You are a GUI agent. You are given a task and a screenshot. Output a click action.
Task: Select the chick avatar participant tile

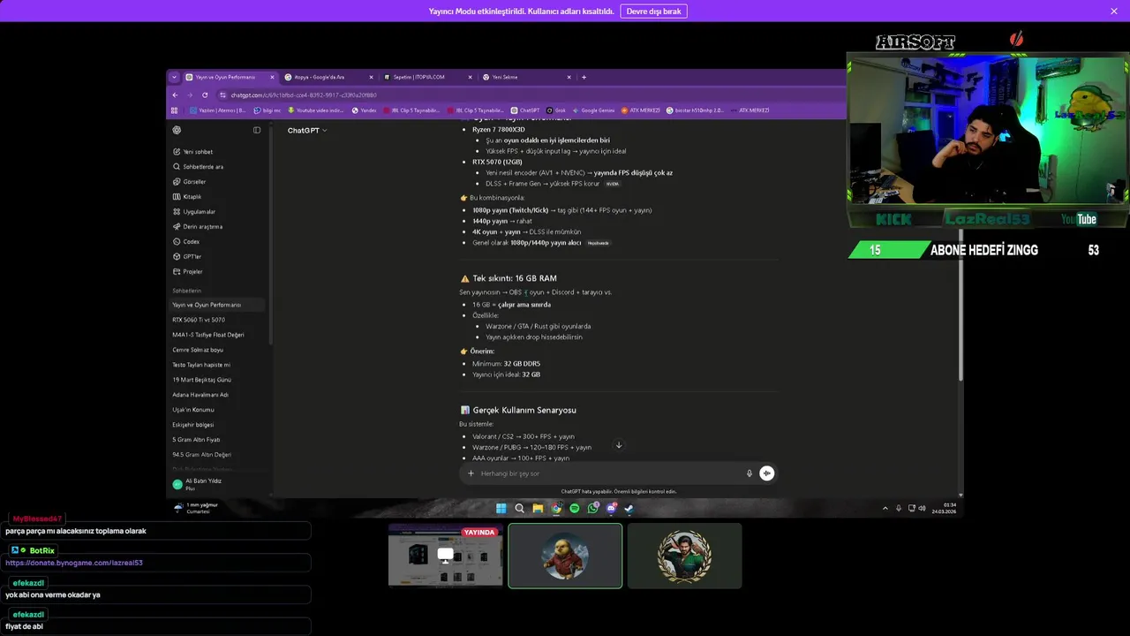(x=565, y=556)
